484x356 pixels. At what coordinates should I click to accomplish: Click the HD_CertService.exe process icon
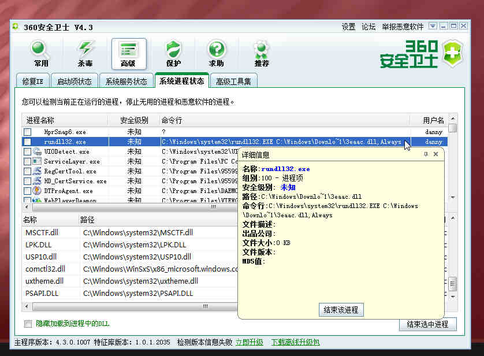tap(37, 181)
